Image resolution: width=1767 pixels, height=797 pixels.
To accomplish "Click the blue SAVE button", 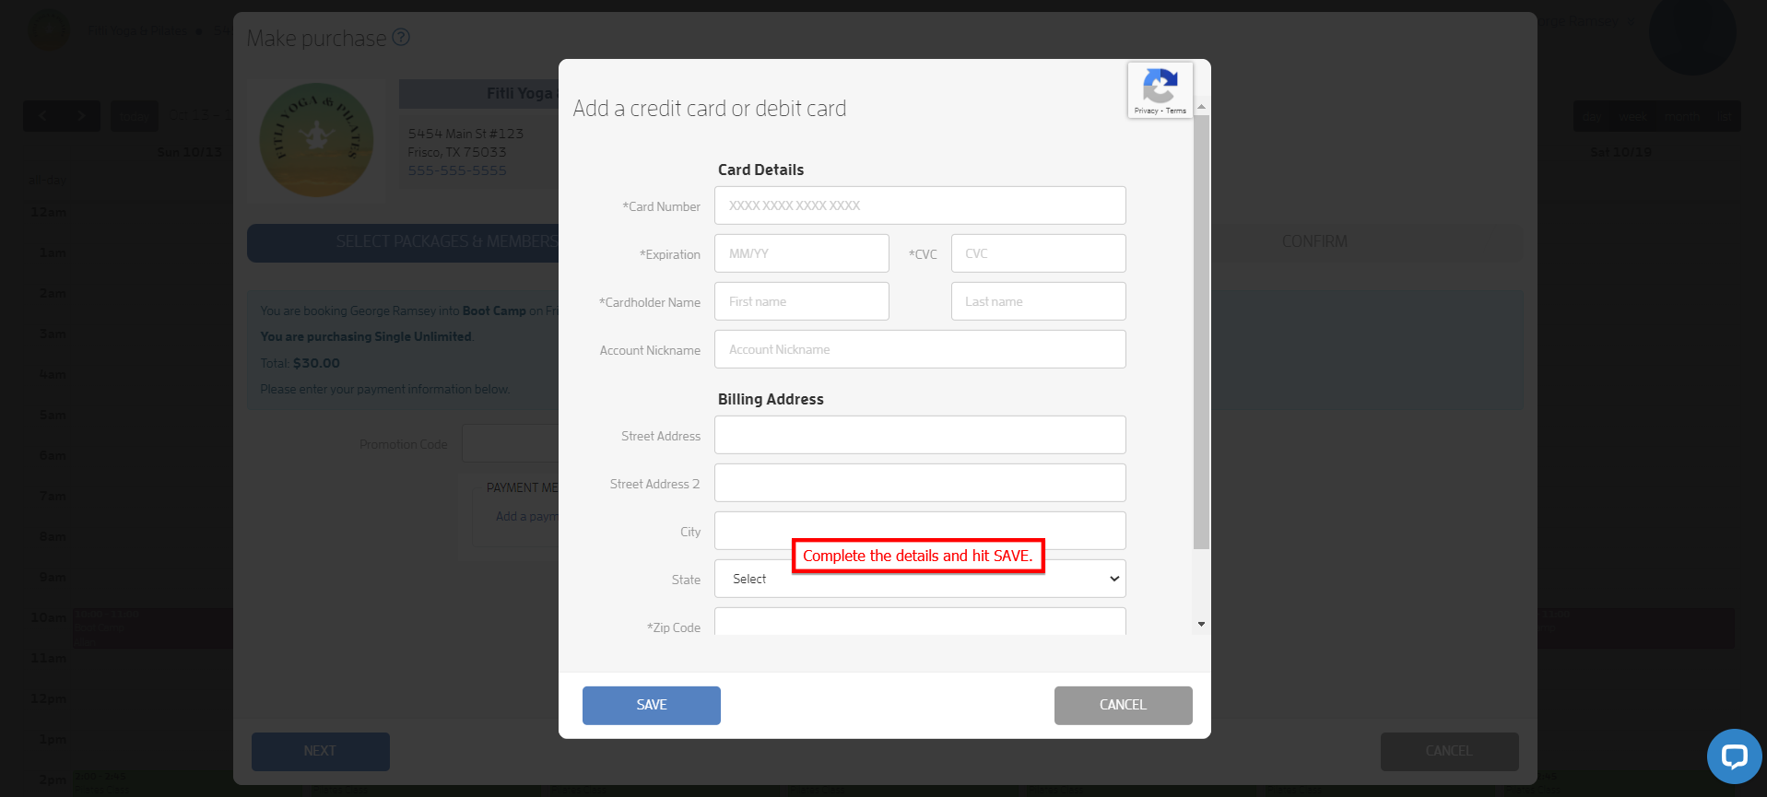I will [652, 706].
